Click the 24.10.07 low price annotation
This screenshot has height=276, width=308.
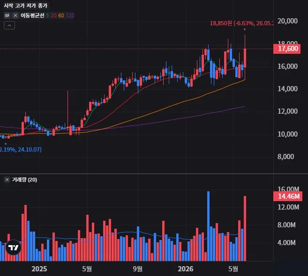coord(21,150)
